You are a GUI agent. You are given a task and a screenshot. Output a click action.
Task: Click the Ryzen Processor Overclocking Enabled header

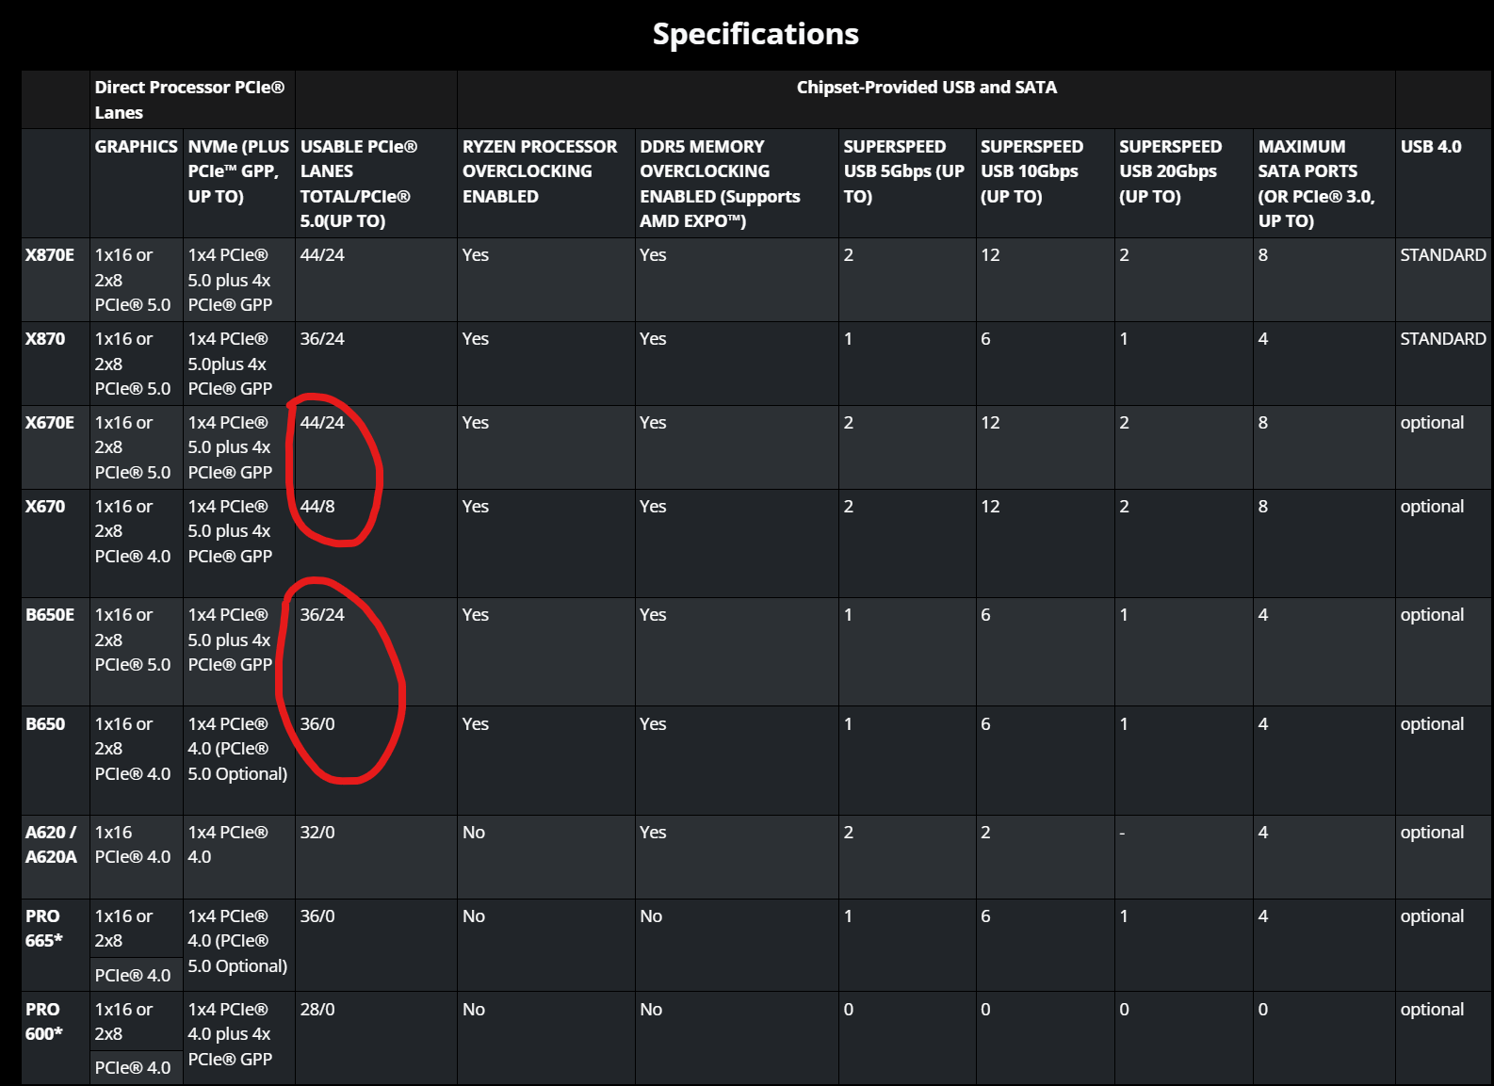tap(539, 171)
